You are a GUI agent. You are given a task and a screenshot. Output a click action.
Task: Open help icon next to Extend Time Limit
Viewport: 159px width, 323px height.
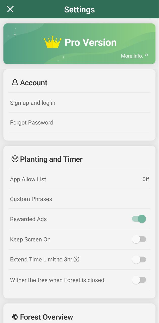coord(76,259)
